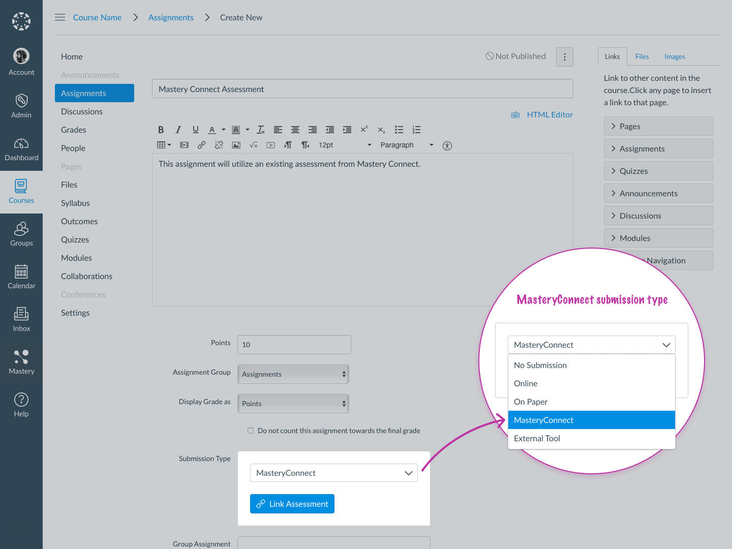Align text left
This screenshot has width=732, height=549.
(278, 130)
